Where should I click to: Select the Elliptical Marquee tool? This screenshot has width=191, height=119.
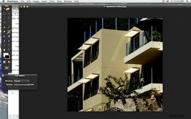coord(4,18)
